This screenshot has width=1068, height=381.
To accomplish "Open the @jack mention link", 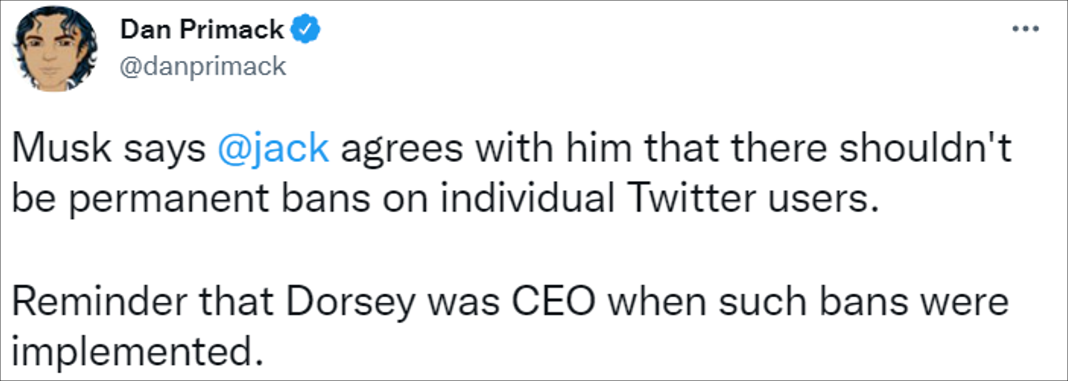I will point(273,148).
